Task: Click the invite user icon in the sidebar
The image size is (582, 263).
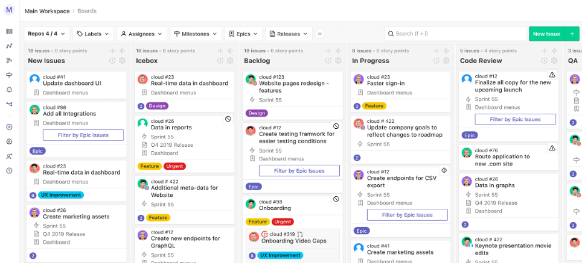Action: [x=9, y=156]
